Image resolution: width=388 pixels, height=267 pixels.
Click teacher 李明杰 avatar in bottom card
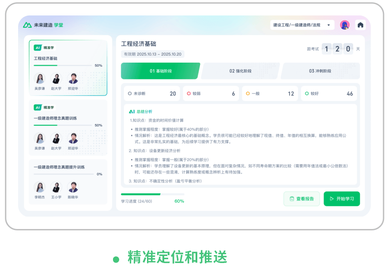pos(40,187)
